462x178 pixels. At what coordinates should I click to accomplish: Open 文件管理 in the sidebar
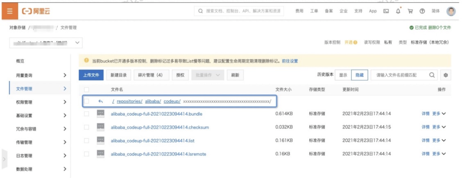[24, 89]
